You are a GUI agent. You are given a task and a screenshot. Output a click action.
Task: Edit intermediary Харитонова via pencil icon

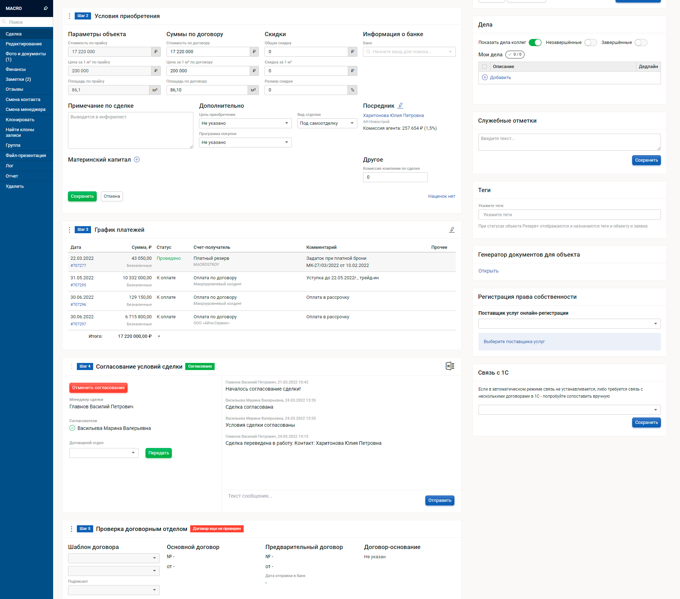click(401, 105)
